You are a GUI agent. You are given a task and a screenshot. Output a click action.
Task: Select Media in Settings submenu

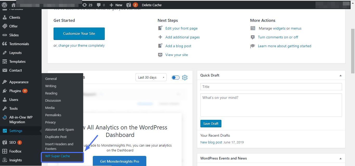(x=50, y=108)
